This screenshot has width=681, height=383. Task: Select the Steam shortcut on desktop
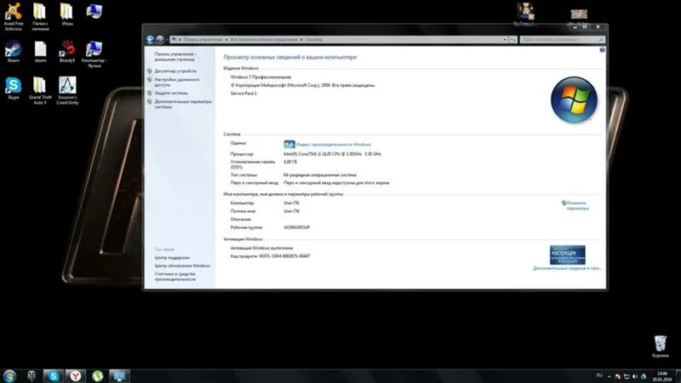pos(14,51)
